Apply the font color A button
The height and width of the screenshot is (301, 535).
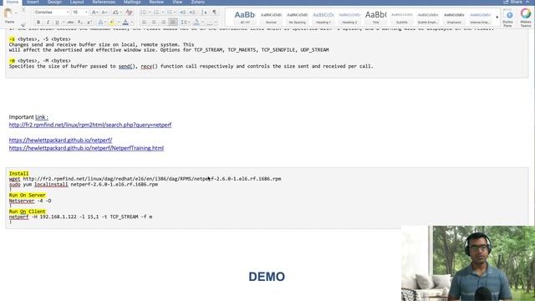pyautogui.click(x=125, y=23)
